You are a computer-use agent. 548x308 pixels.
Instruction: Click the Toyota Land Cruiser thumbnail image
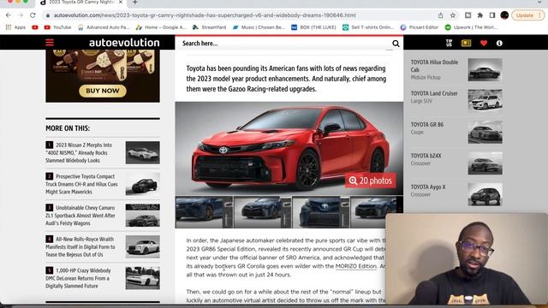(x=485, y=100)
